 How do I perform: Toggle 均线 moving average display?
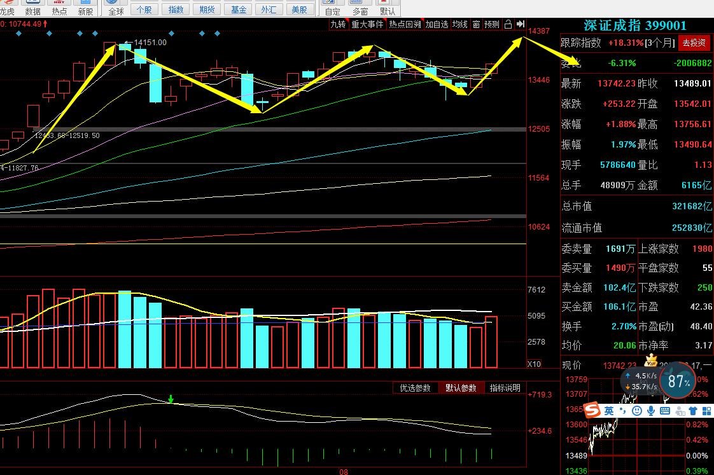tap(460, 24)
